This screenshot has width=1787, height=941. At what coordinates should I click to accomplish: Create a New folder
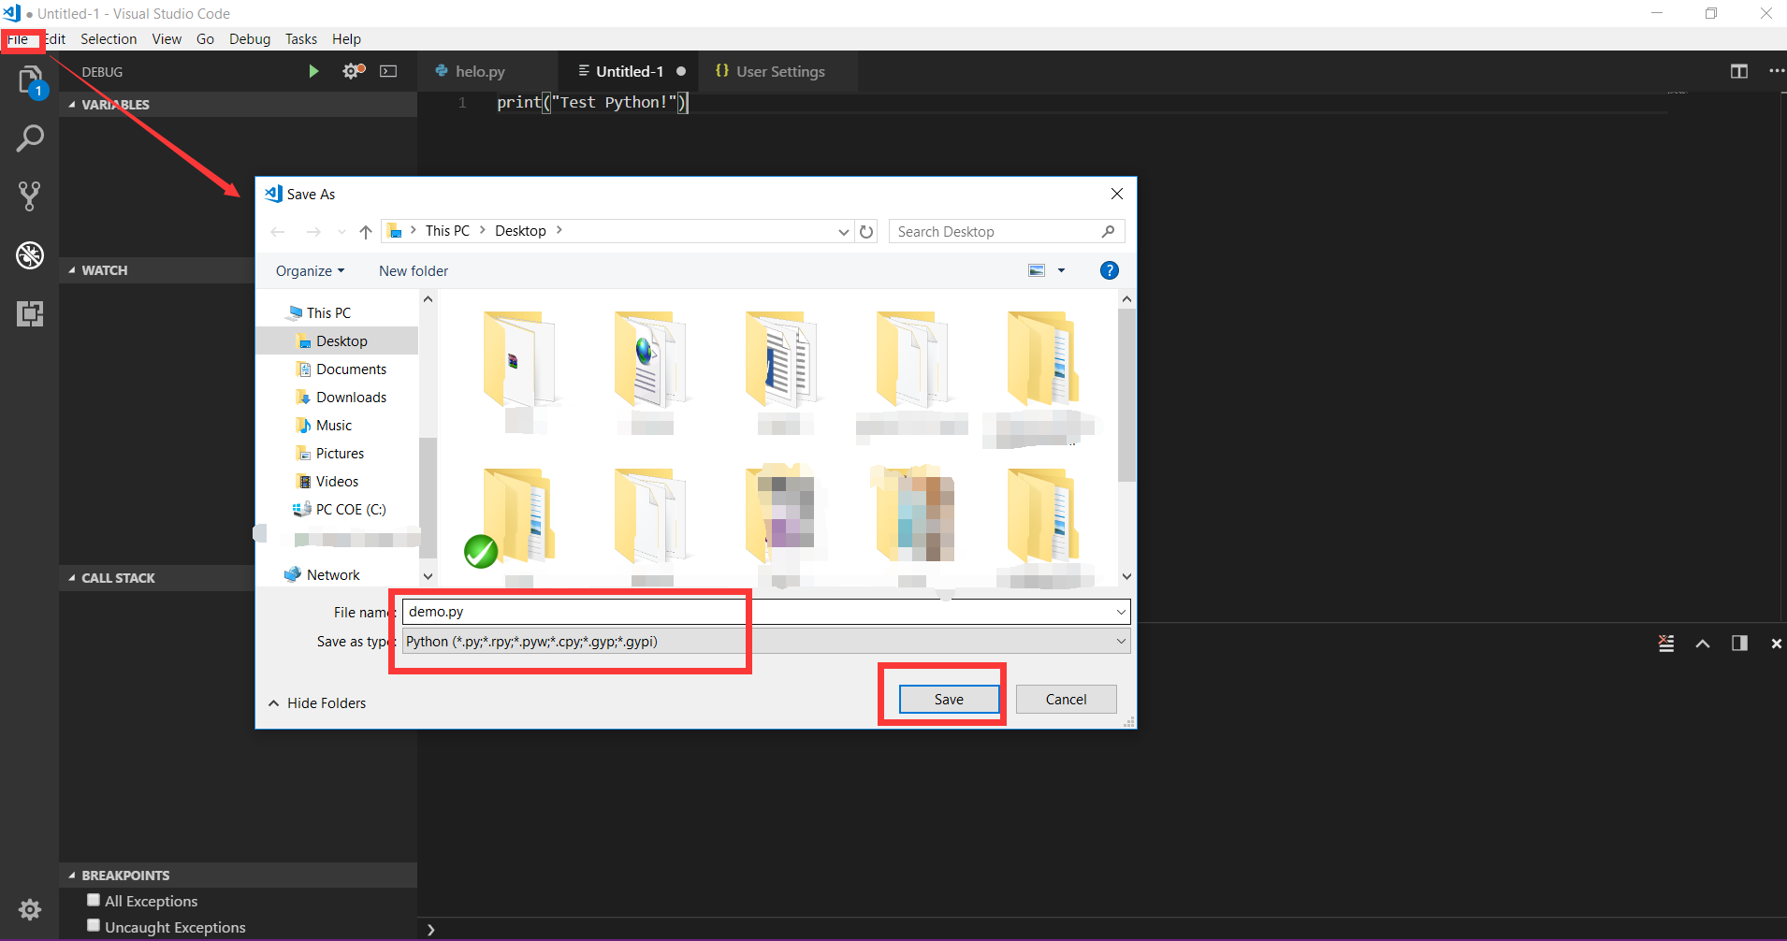coord(414,270)
